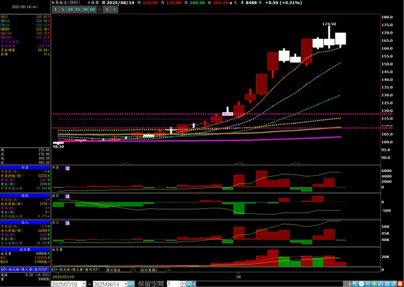Click the SMA5 legend entry
The width and height of the screenshot is (404, 287).
pyautogui.click(x=25, y=17)
